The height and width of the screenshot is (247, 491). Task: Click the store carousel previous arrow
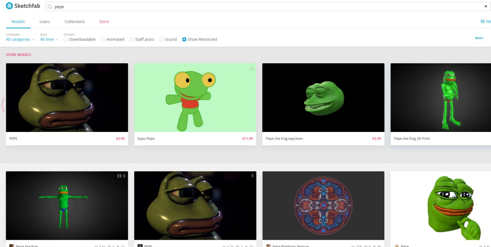point(3,104)
